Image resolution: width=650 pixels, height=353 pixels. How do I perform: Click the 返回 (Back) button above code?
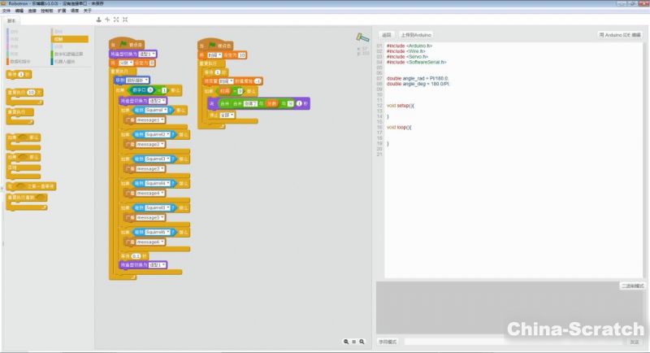(x=386, y=36)
